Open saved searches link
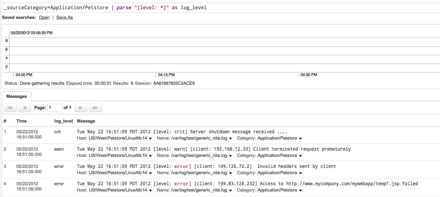The width and height of the screenshot is (440, 197). tap(44, 17)
